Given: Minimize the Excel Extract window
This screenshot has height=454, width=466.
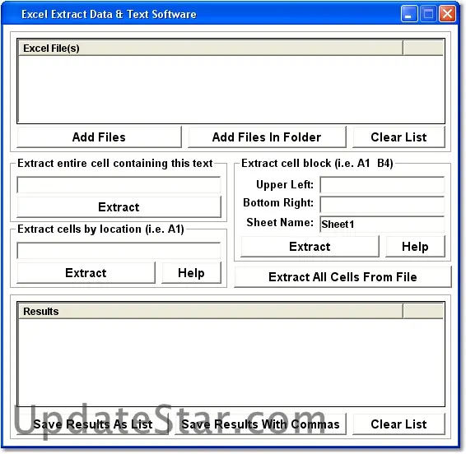Looking at the screenshot, I should click(409, 14).
